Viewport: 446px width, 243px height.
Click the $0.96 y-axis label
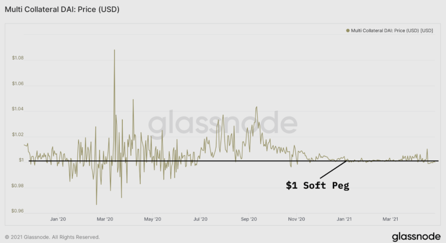17,211
